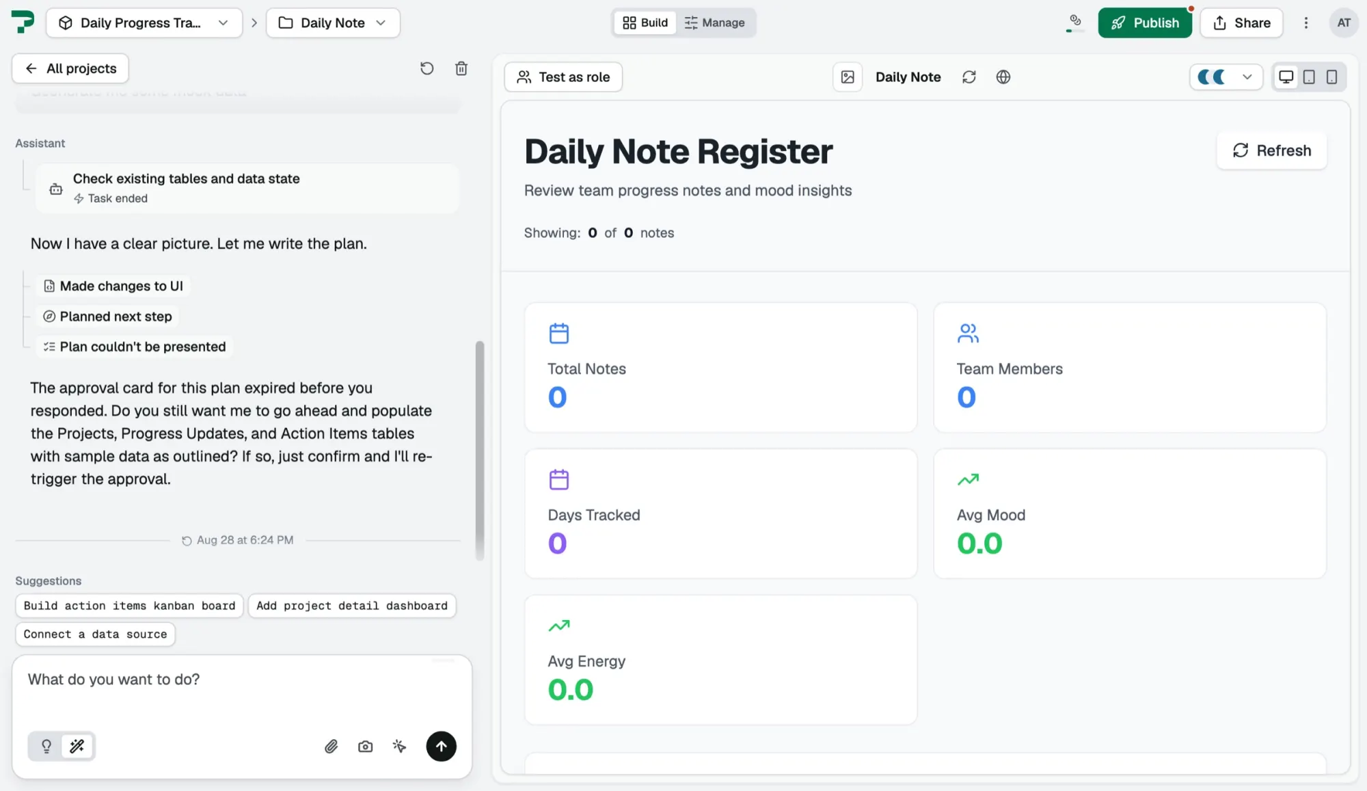The image size is (1367, 791).
Task: Open the three-dot more options menu
Action: tap(1306, 23)
